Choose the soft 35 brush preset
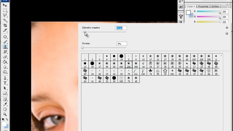Image resolution: width=233 pixels, height=131 pixels. point(172,57)
